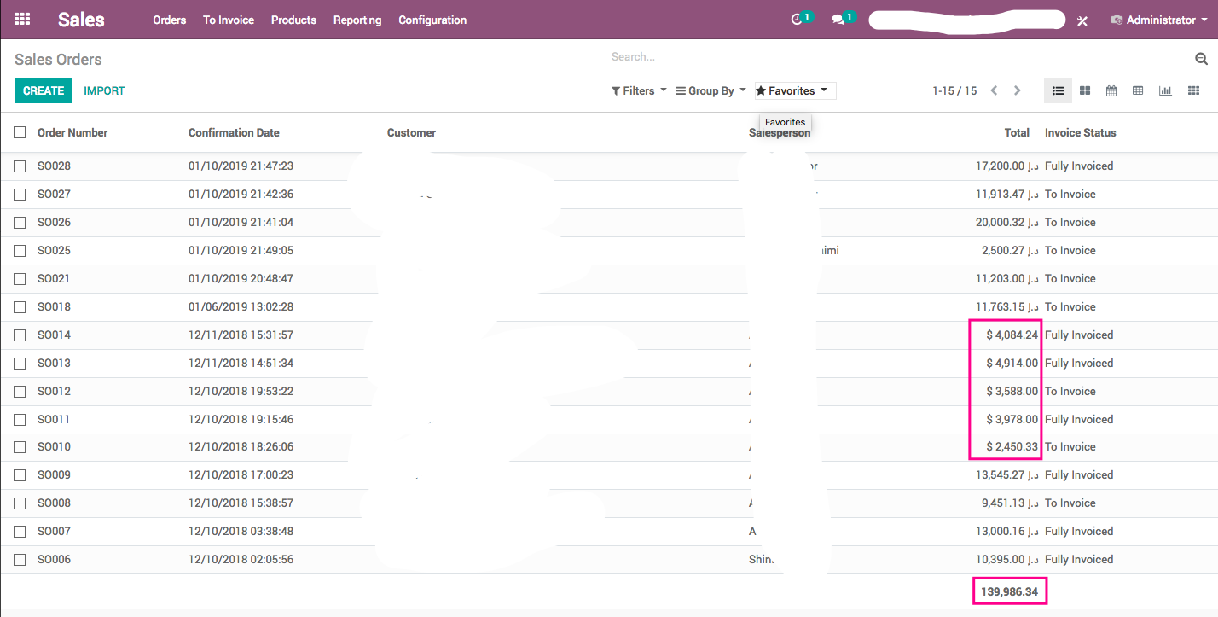1218x617 pixels.
Task: Tick the checkbox for SO025
Action: pos(20,251)
